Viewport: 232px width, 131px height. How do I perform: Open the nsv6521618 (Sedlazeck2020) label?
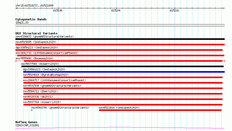(x=119, y=108)
